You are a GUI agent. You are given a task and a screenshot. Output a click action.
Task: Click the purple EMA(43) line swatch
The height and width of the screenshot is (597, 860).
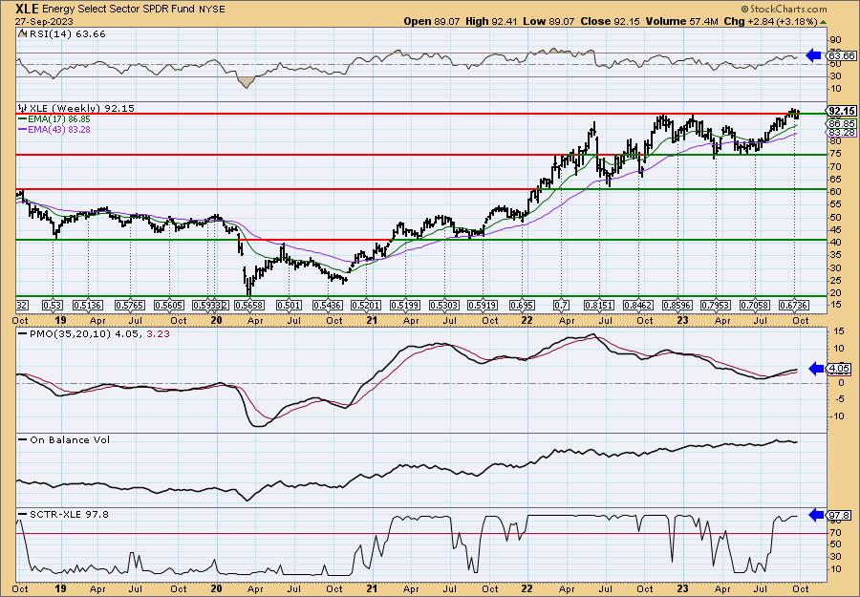click(x=23, y=130)
